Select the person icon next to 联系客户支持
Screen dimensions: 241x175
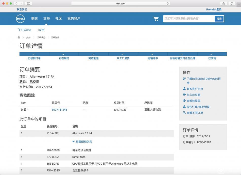click(185, 89)
